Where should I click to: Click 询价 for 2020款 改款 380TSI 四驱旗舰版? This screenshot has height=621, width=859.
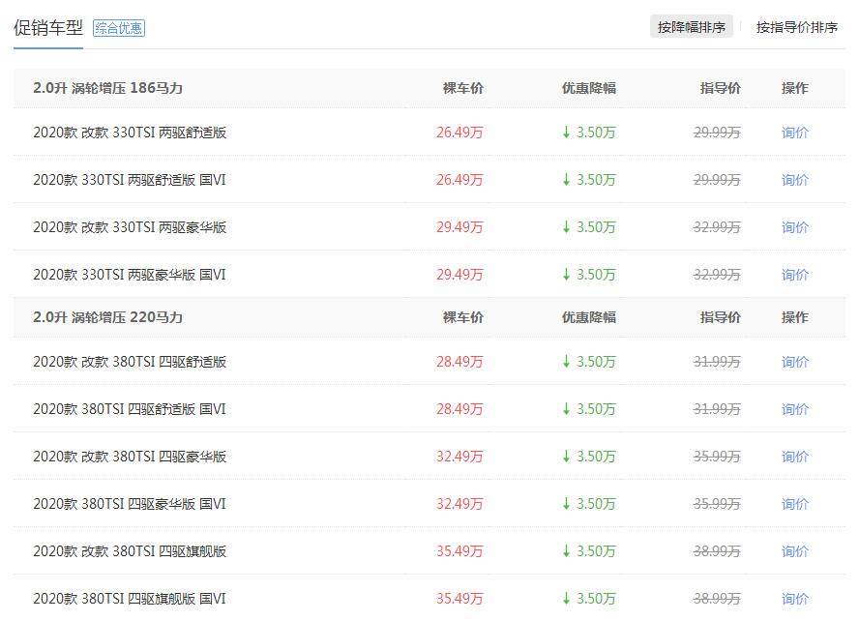795,551
